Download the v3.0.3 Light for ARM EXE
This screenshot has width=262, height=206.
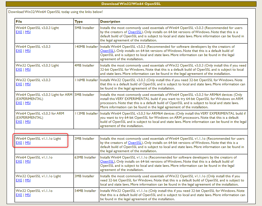point(19,103)
